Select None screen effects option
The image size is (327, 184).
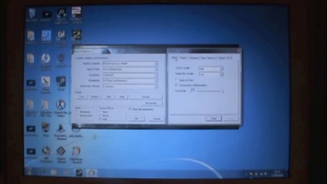tap(101, 112)
